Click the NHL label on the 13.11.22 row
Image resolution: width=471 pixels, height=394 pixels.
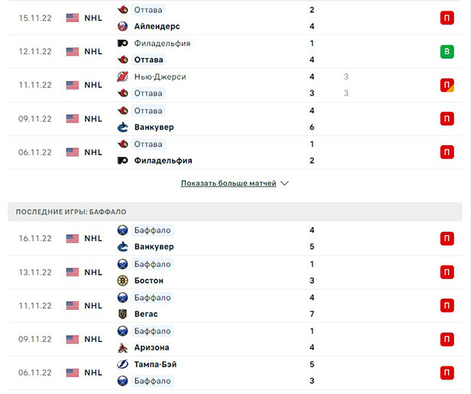93,272
